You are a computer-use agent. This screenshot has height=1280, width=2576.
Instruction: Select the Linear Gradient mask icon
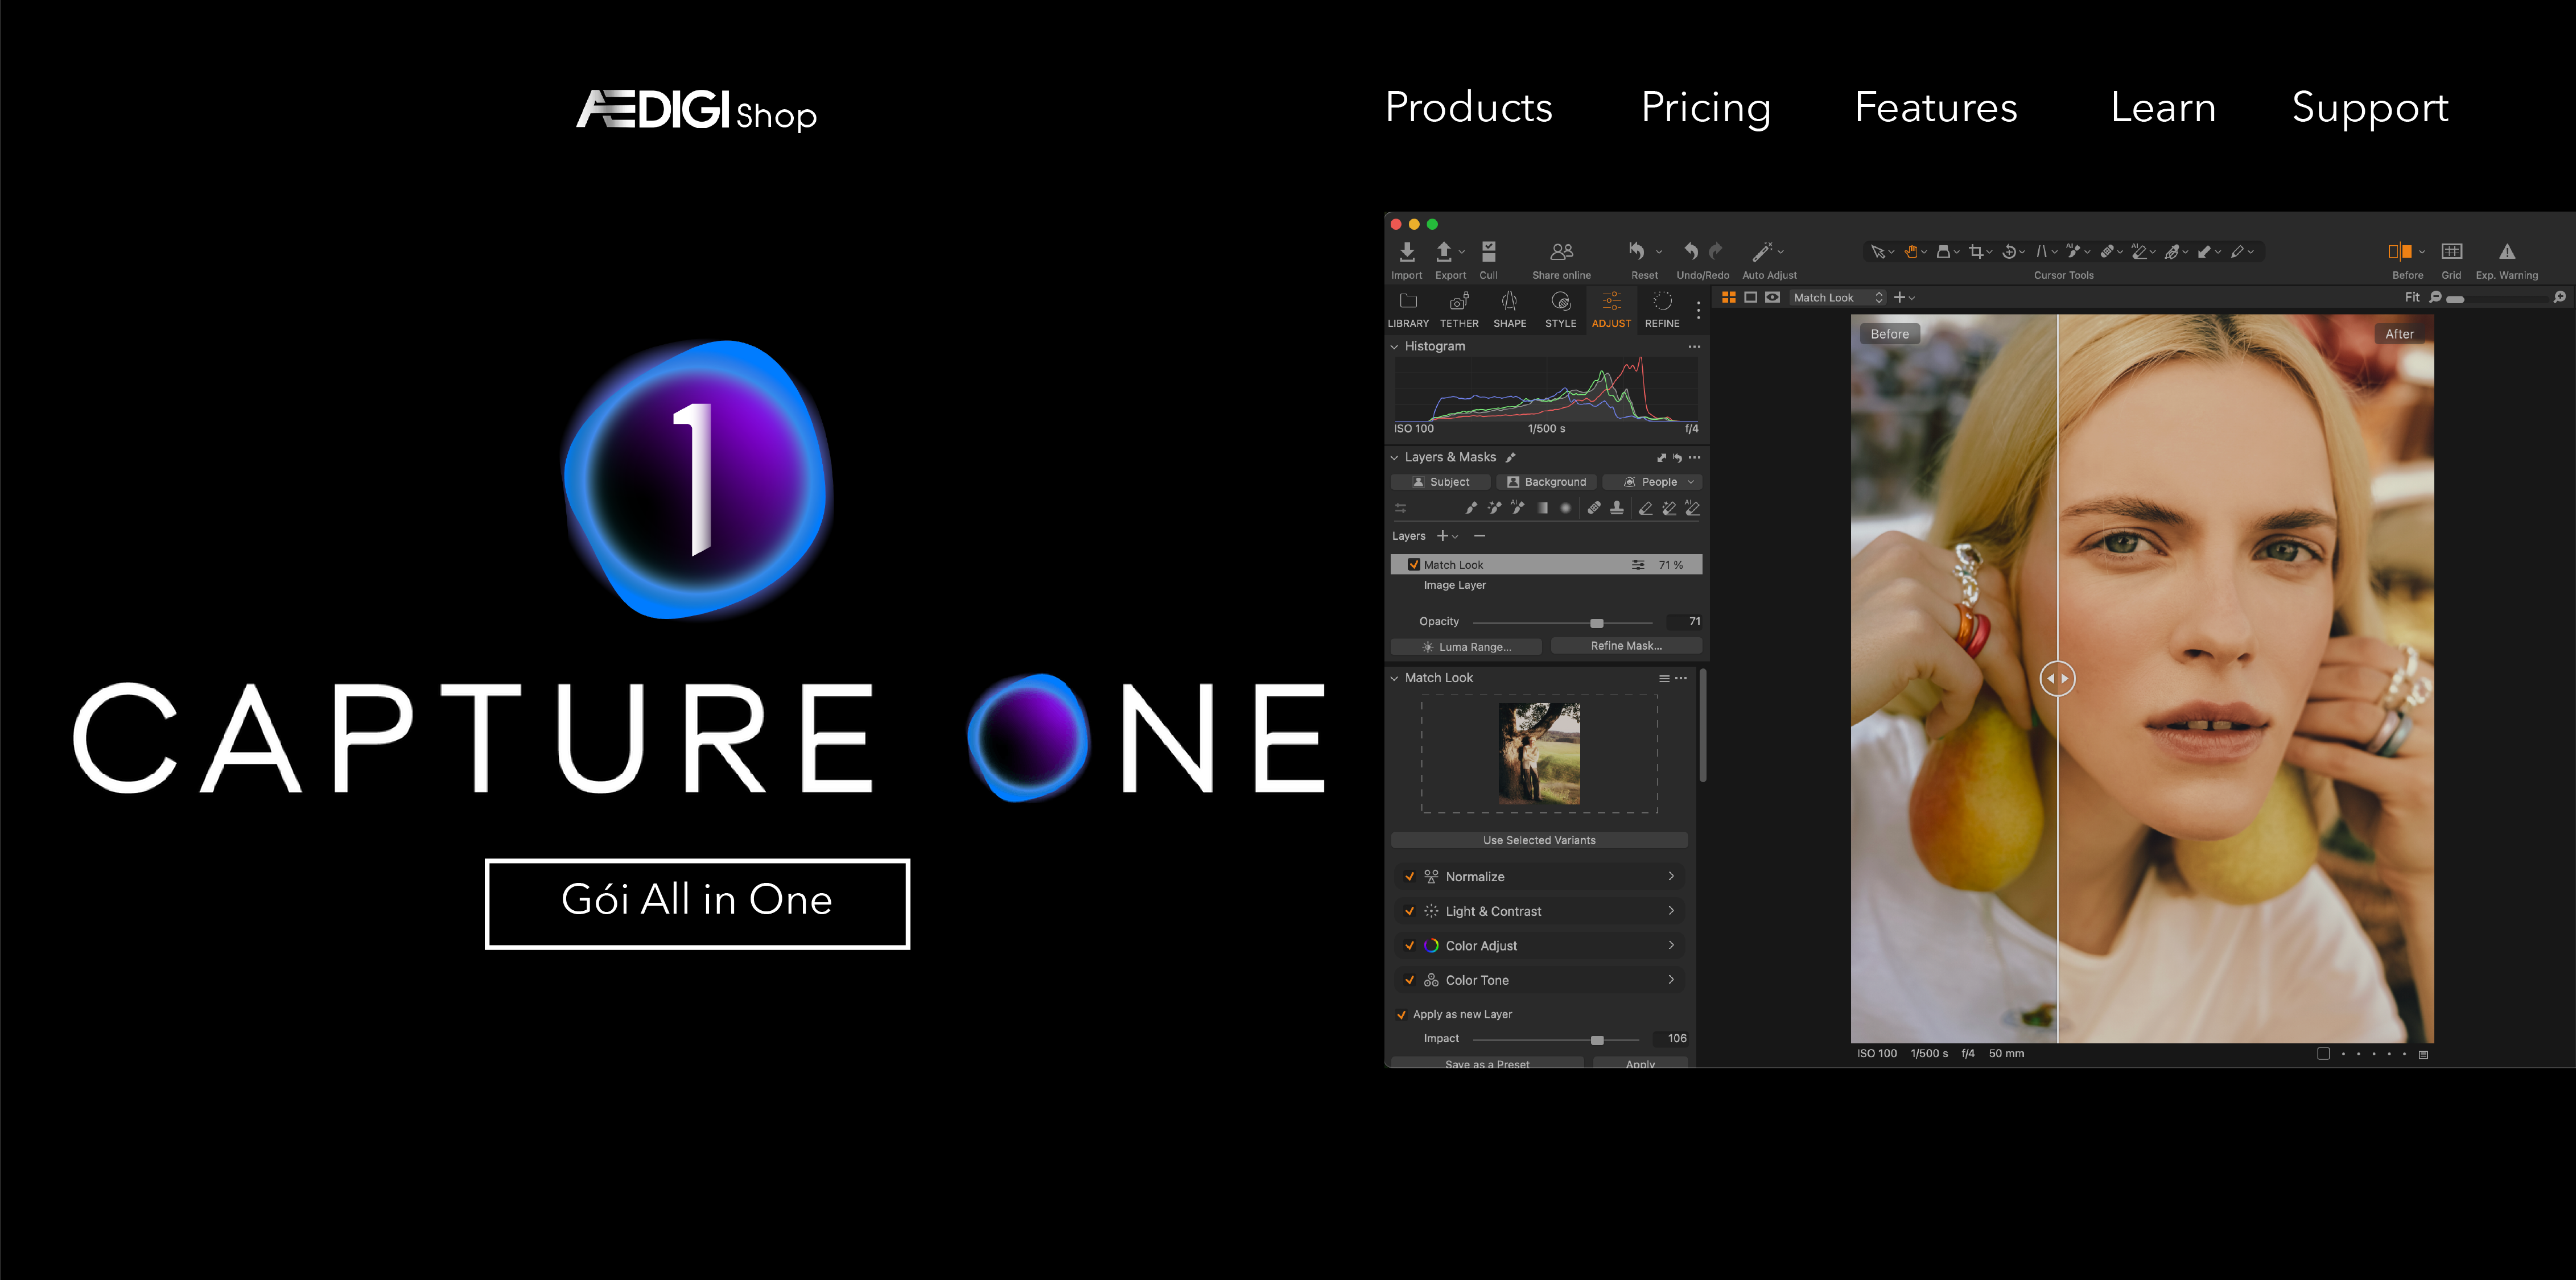click(1542, 508)
